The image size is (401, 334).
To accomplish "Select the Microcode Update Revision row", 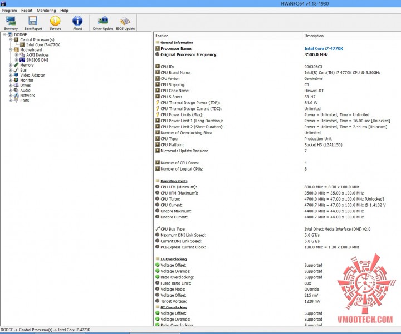I will coord(277,151).
